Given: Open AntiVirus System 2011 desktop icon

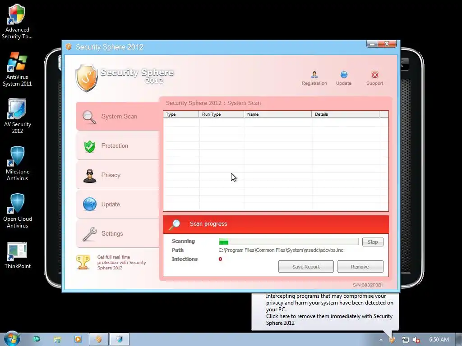Looking at the screenshot, I should pos(17,69).
